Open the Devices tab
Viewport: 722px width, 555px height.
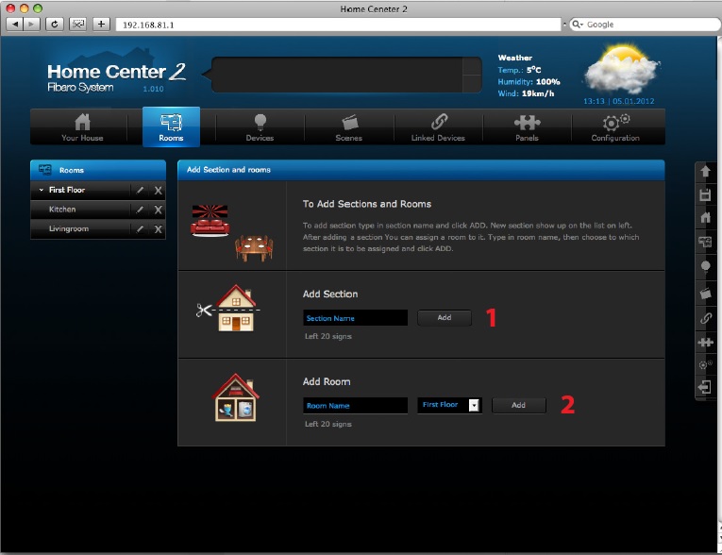260,126
